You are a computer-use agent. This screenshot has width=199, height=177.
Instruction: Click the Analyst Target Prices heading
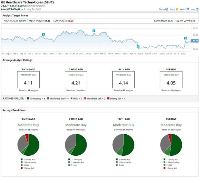[x=15, y=16]
